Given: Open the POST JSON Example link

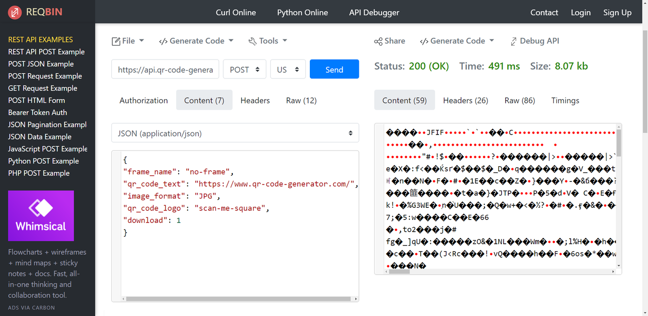Looking at the screenshot, I should coord(41,64).
